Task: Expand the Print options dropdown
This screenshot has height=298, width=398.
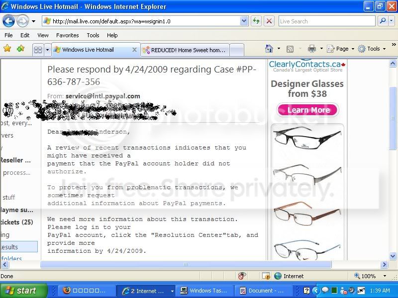Action: [x=321, y=49]
